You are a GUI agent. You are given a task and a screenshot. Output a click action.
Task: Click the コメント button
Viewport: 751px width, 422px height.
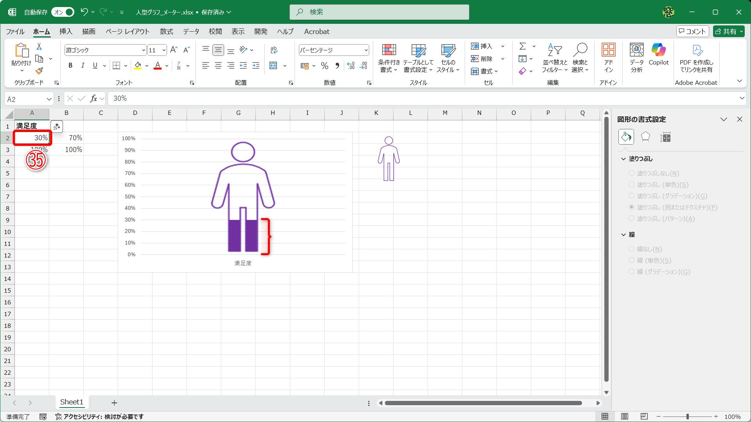pyautogui.click(x=692, y=31)
